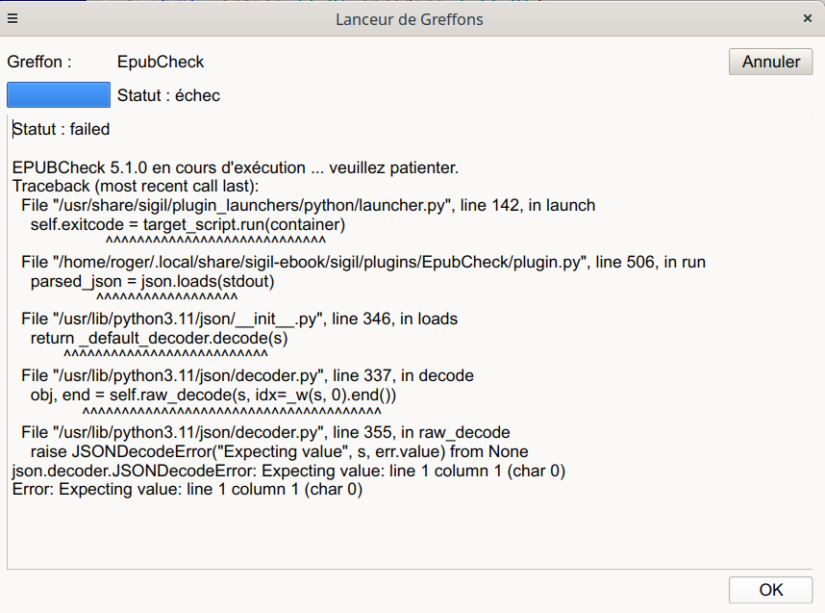Click the parsed_json = json.loads(stdout) line
This screenshot has width=825, height=613.
coord(152,281)
